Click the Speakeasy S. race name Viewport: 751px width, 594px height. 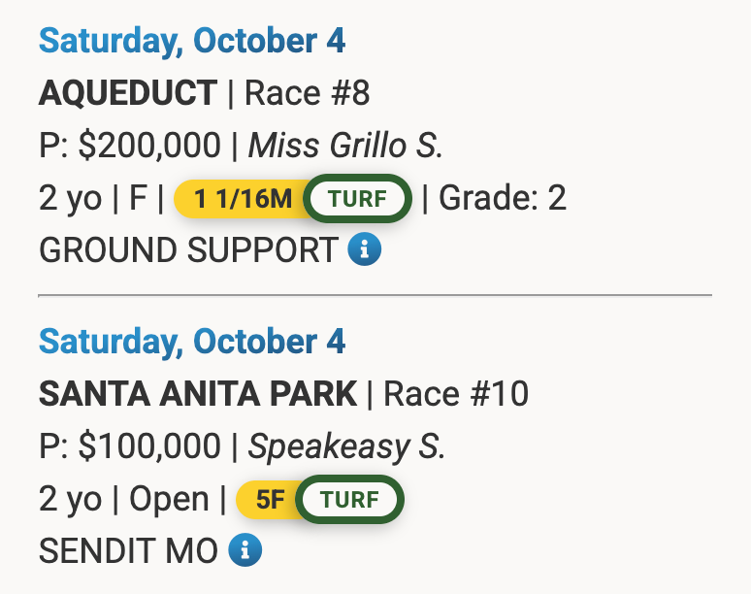coord(346,446)
